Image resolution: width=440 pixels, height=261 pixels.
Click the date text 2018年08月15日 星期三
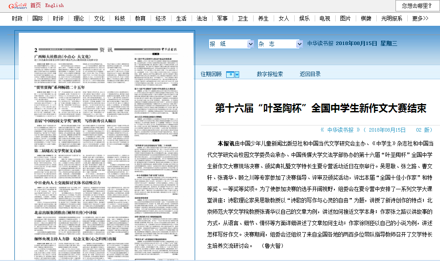click(x=367, y=44)
